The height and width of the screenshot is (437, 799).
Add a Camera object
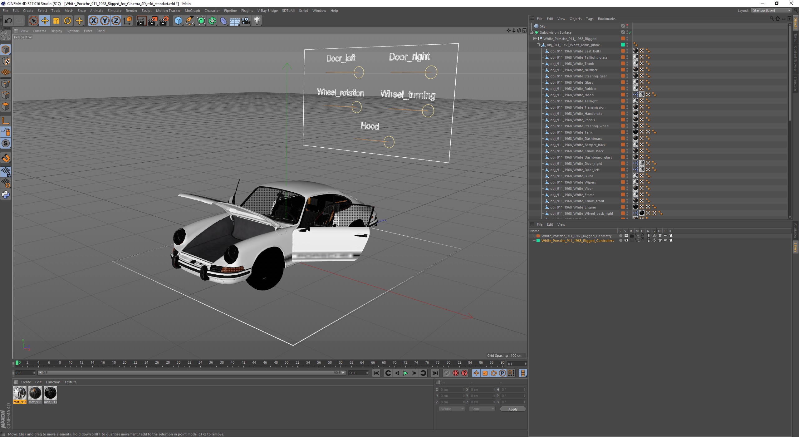(x=246, y=21)
